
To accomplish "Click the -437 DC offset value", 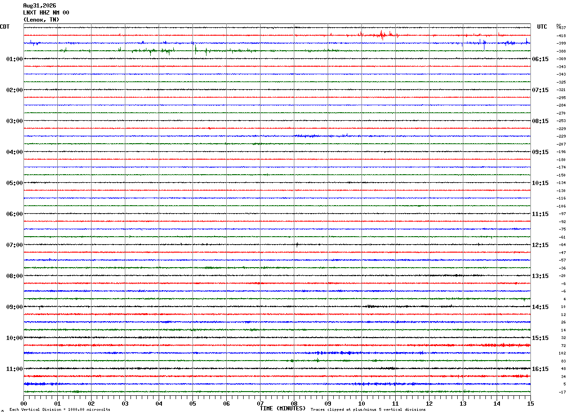I will click(x=561, y=28).
